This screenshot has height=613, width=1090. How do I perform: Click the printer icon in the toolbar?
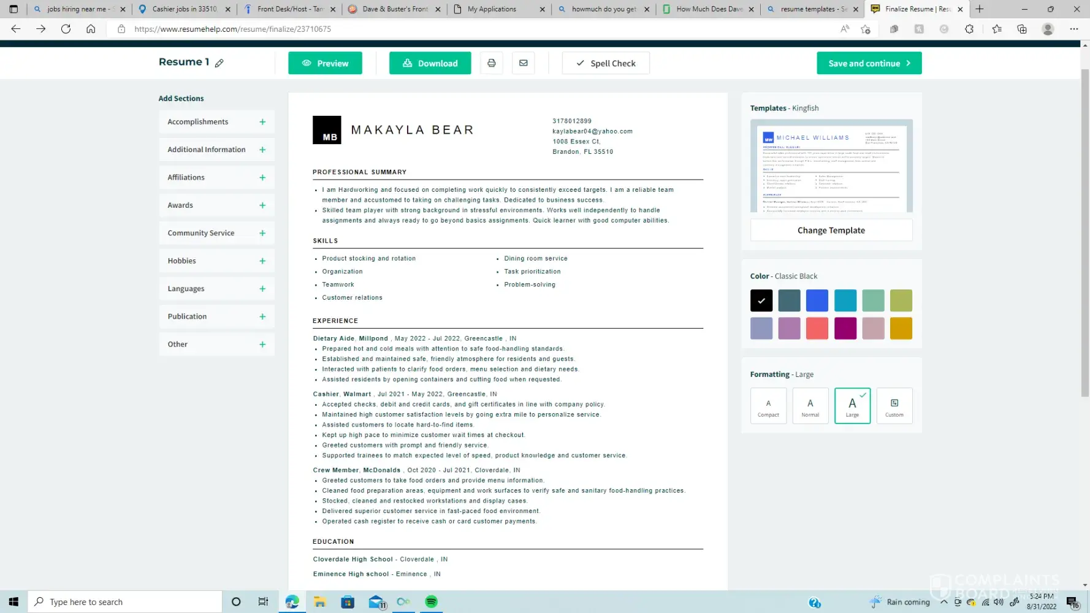tap(492, 63)
